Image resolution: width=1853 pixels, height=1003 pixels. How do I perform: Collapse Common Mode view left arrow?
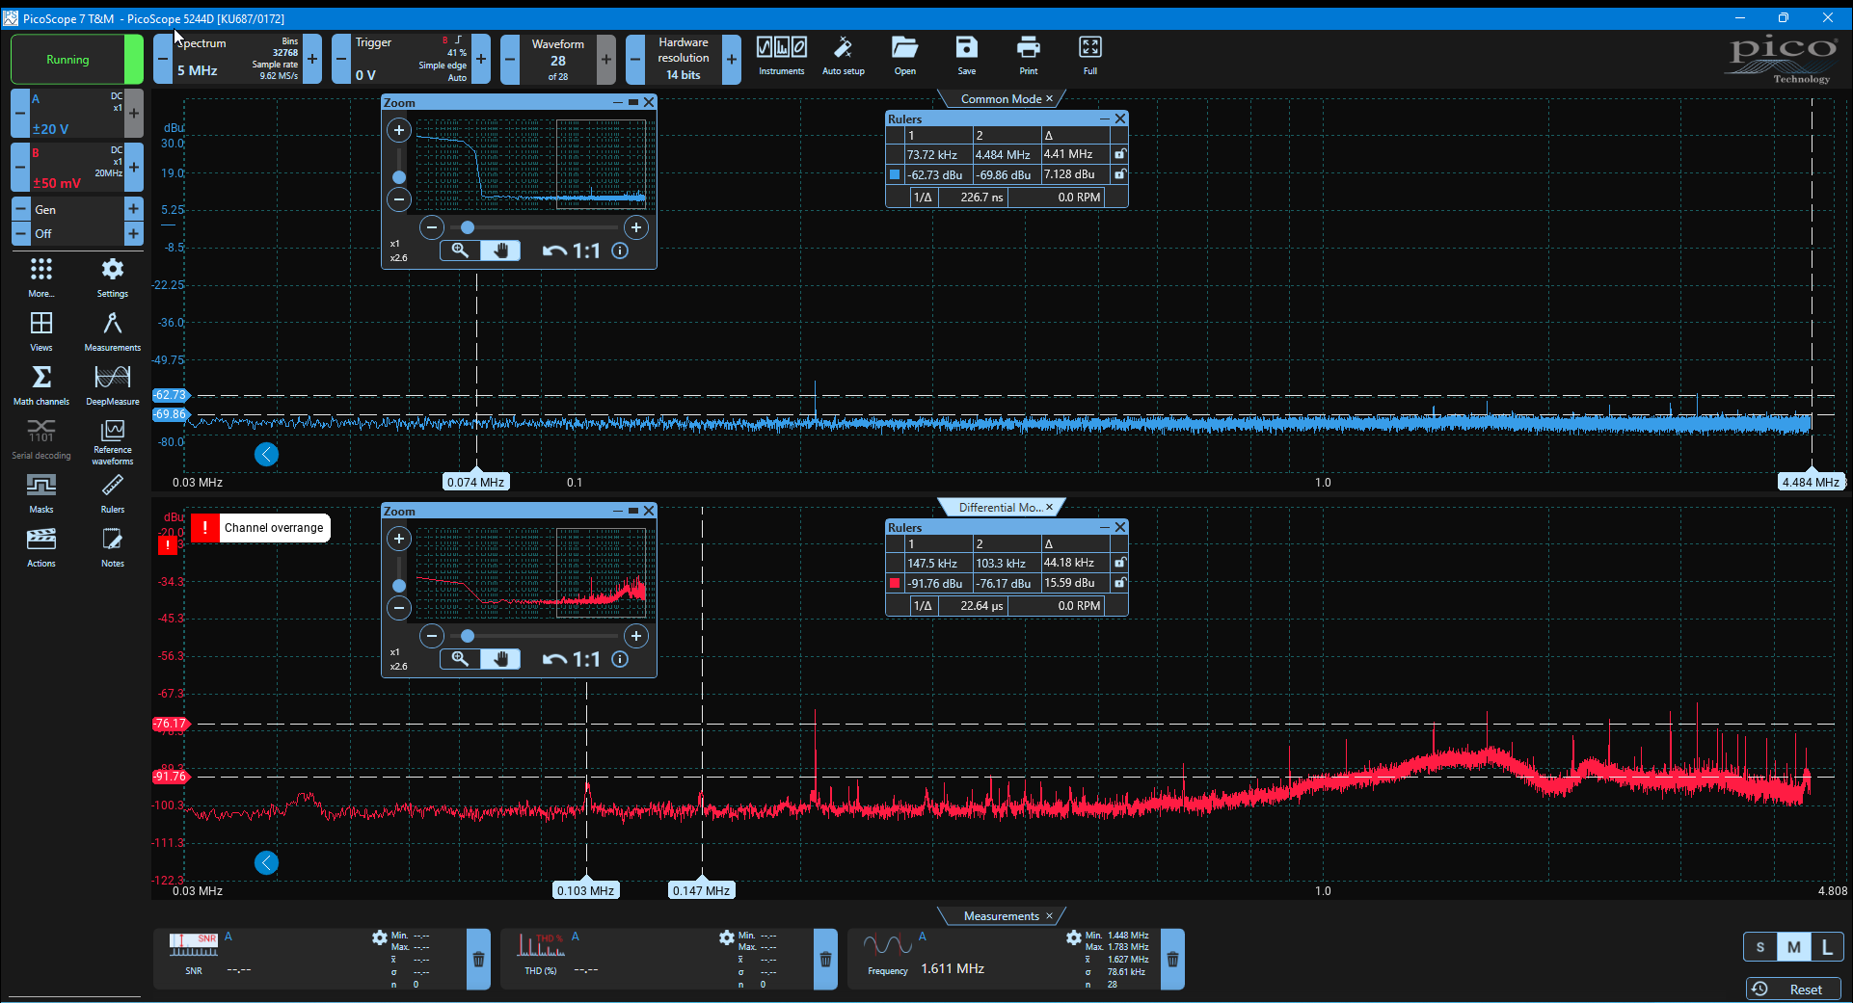266,454
